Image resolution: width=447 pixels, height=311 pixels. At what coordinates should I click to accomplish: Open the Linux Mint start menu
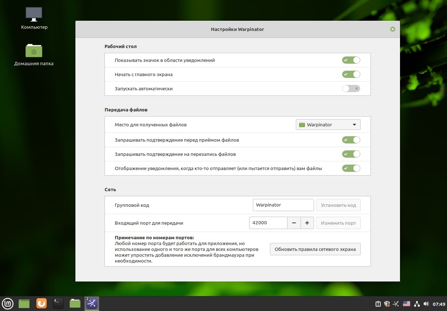[8, 303]
